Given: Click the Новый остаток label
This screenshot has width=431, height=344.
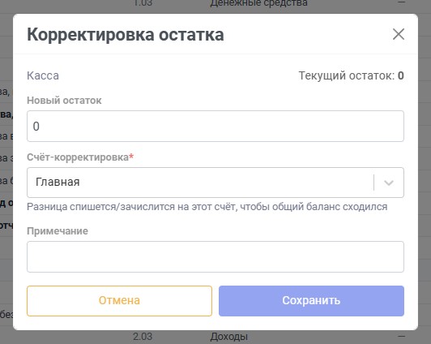Looking at the screenshot, I should pos(64,101).
